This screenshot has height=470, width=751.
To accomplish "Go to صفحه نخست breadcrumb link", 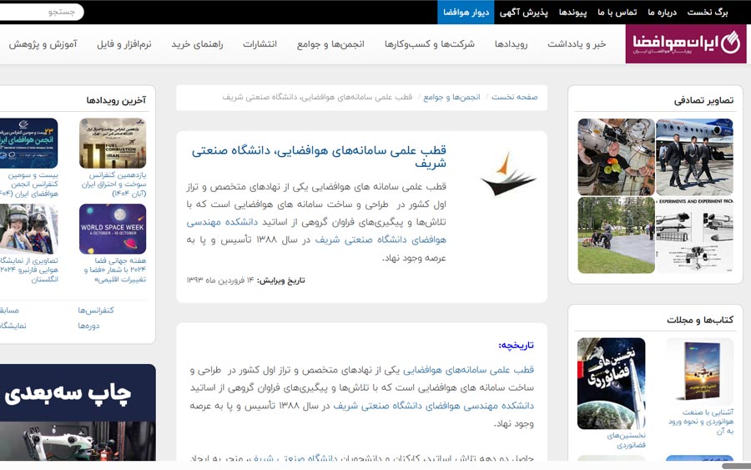I will tap(515, 98).
